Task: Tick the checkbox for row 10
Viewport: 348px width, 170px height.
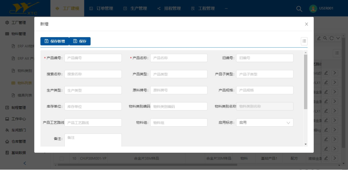Action: pos(62,158)
